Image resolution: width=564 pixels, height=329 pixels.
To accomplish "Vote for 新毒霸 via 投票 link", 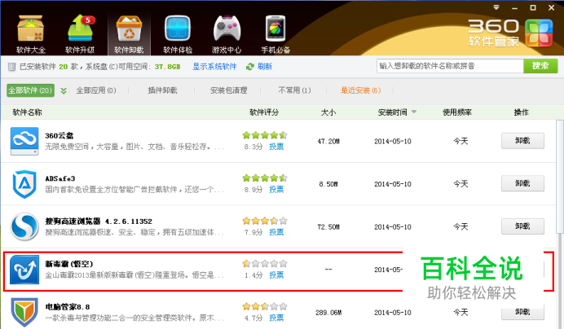I will click(276, 275).
